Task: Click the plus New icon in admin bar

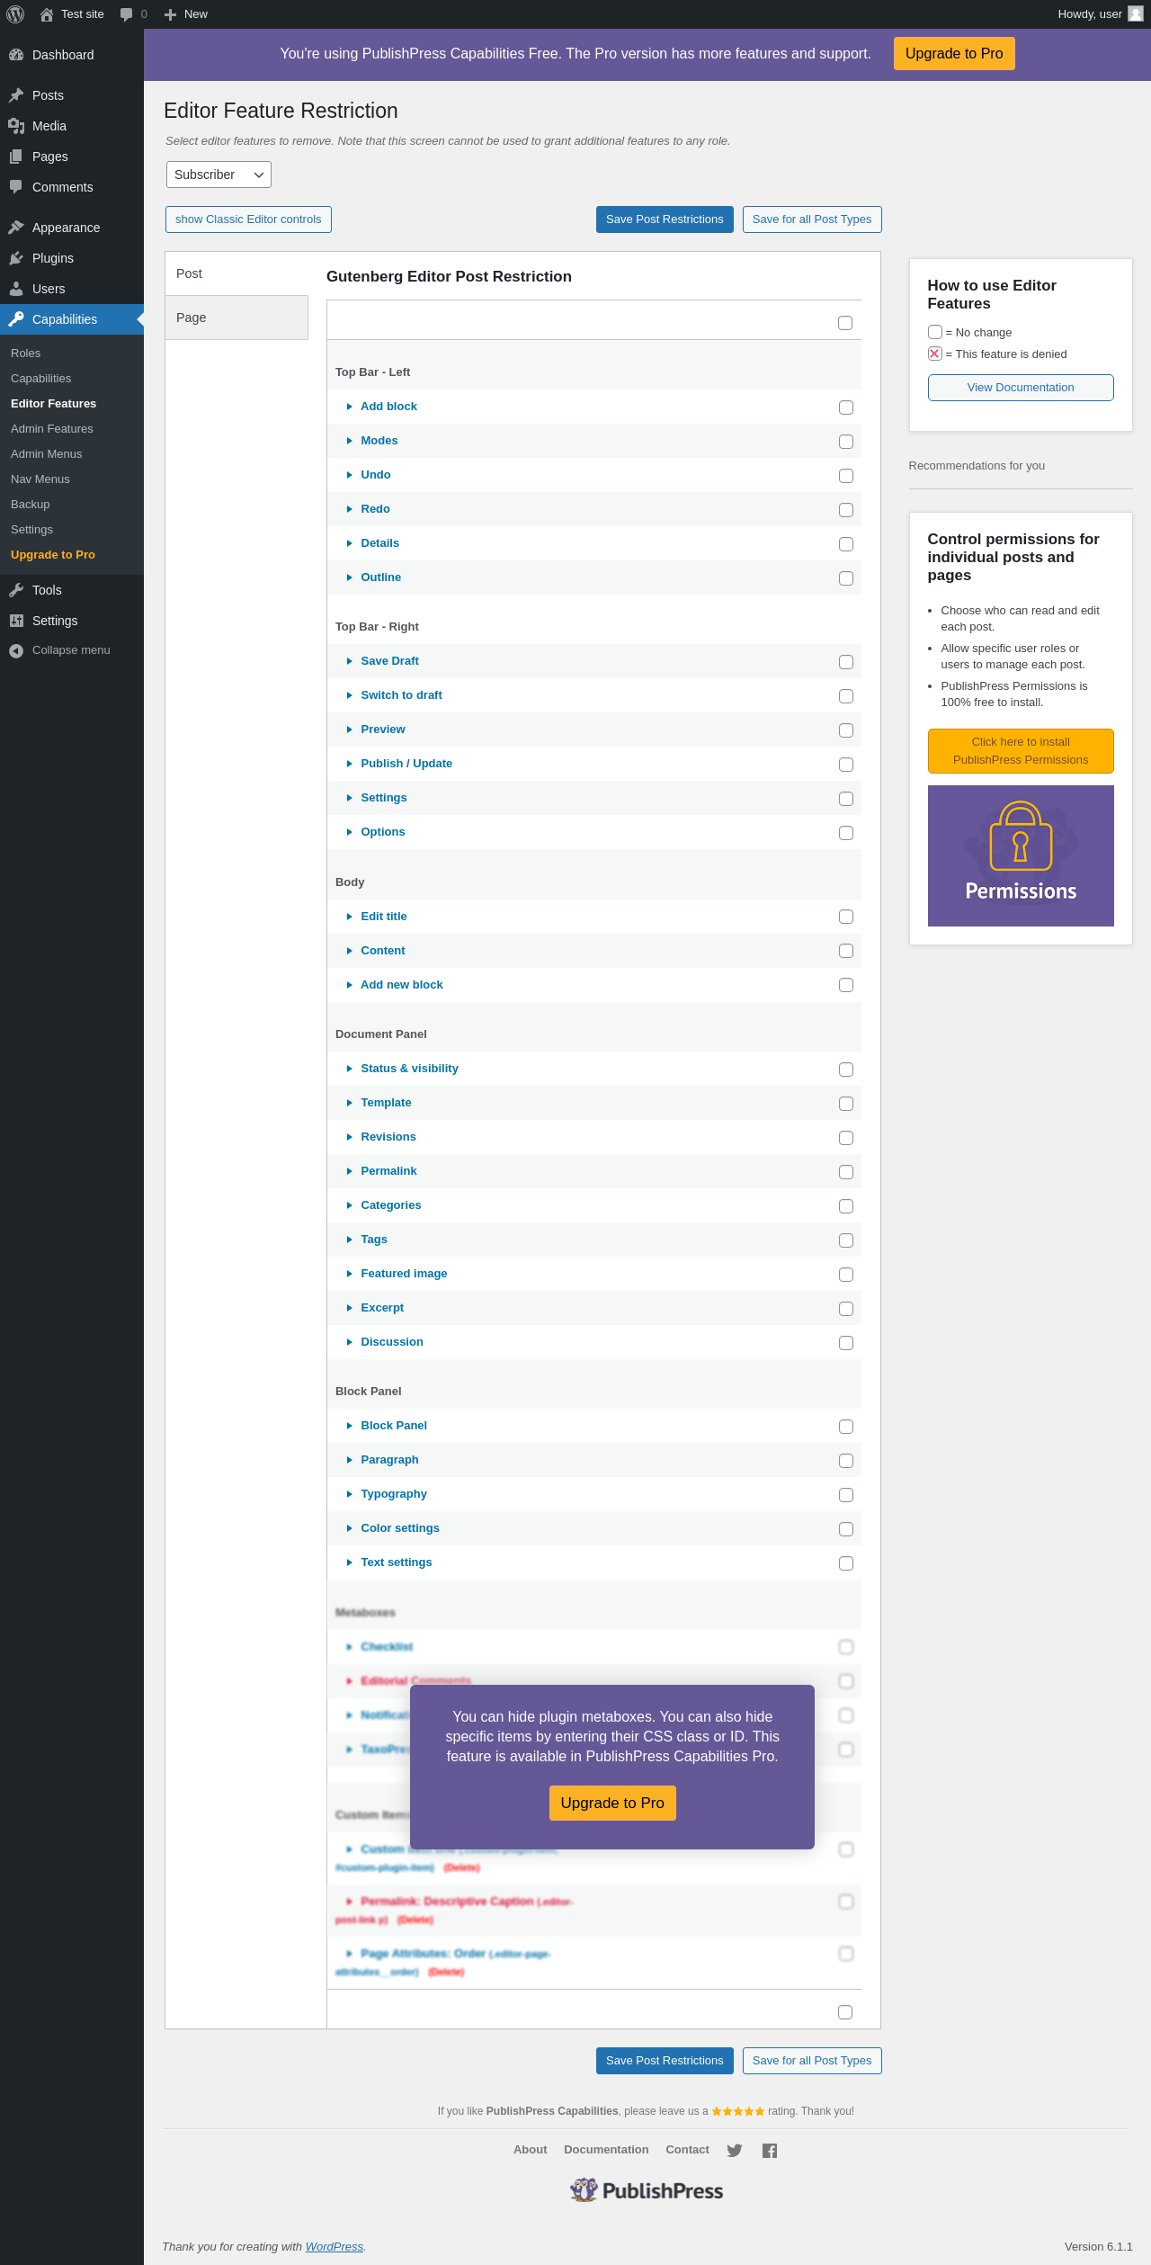Action: [170, 14]
